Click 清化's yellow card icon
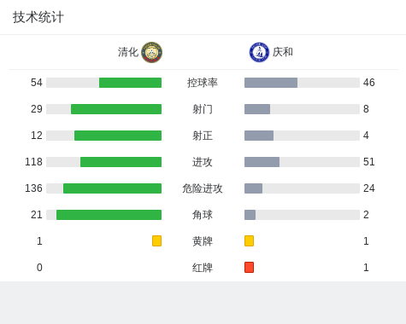The height and width of the screenshot is (324, 406). coord(156,240)
